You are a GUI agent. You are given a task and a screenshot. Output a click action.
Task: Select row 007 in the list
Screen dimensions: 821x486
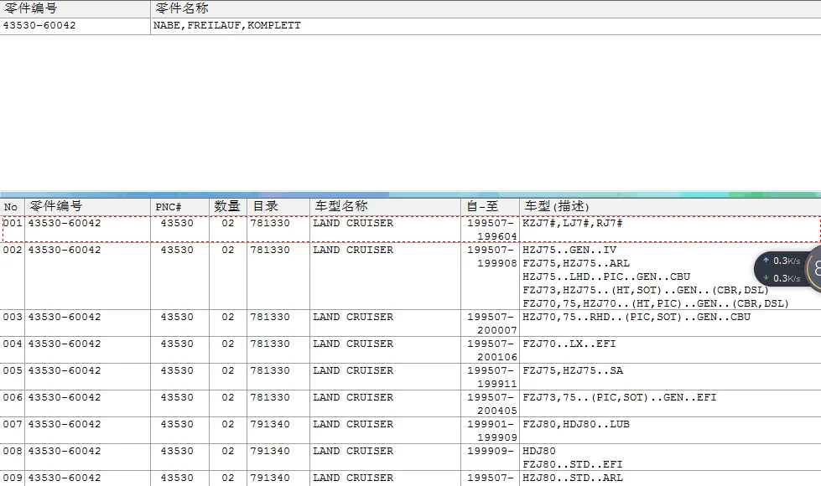coord(411,431)
